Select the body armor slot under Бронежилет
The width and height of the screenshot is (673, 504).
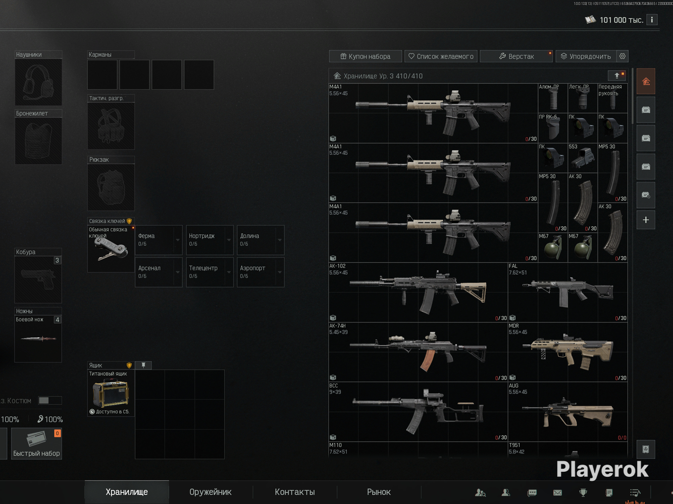point(38,141)
